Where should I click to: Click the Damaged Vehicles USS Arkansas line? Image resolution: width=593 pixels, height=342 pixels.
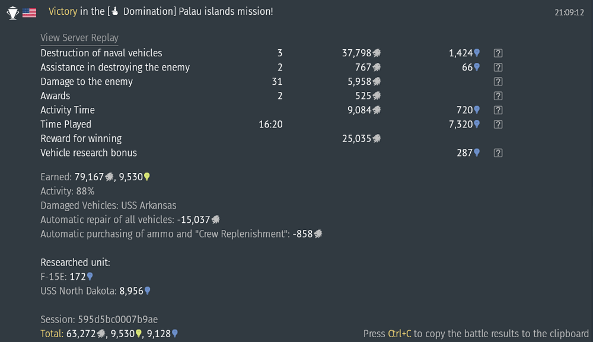[108, 205]
